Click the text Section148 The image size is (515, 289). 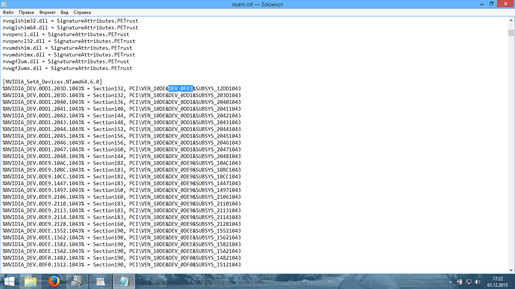(108, 122)
